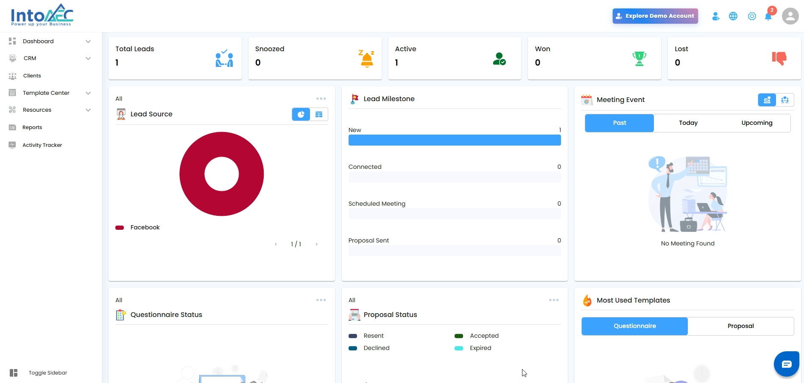The width and height of the screenshot is (804, 383).
Task: Click the IntoAEC logo
Action: pos(42,15)
